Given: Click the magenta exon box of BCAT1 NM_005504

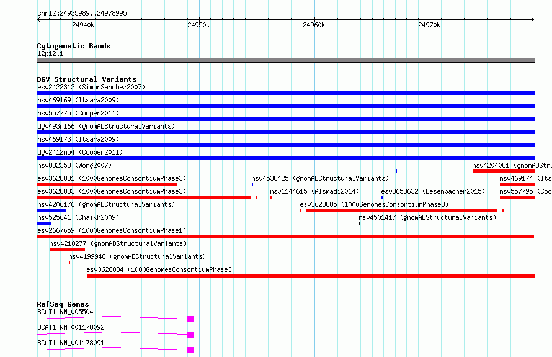Looking at the screenshot, I should (190, 319).
